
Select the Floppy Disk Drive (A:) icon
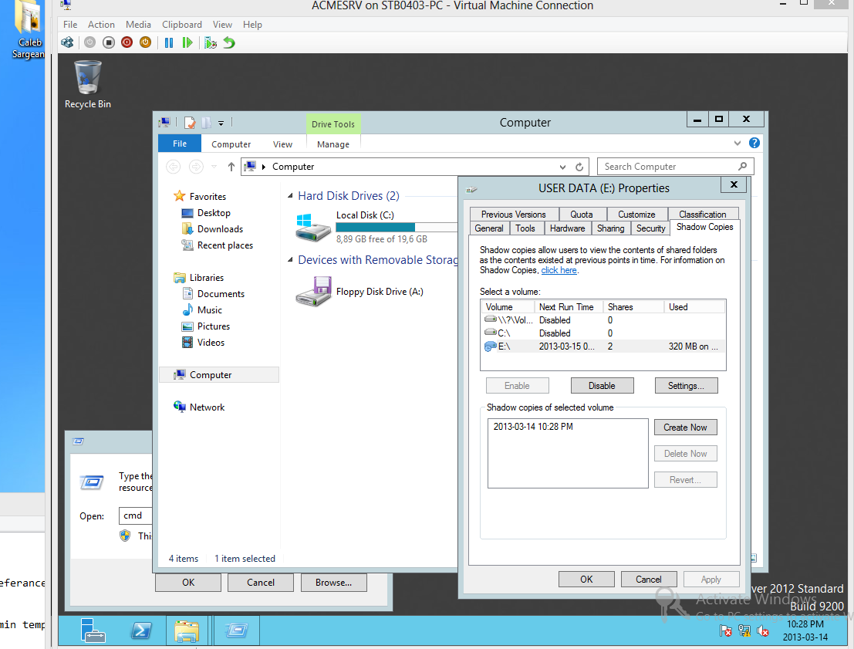(313, 292)
